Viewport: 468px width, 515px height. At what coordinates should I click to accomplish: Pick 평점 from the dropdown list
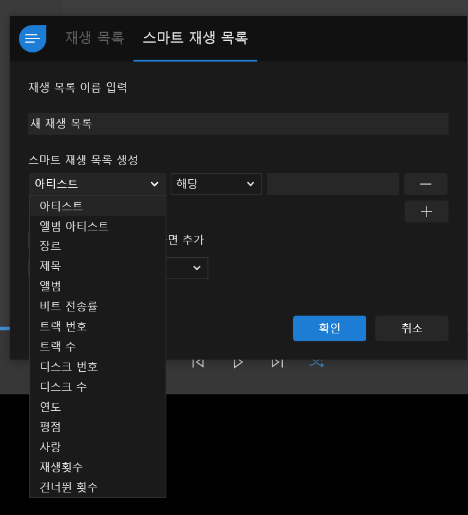(97, 427)
